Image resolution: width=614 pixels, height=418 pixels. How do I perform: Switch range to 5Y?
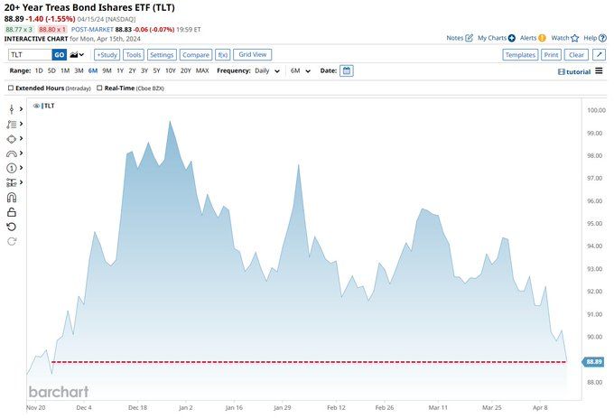[156, 70]
